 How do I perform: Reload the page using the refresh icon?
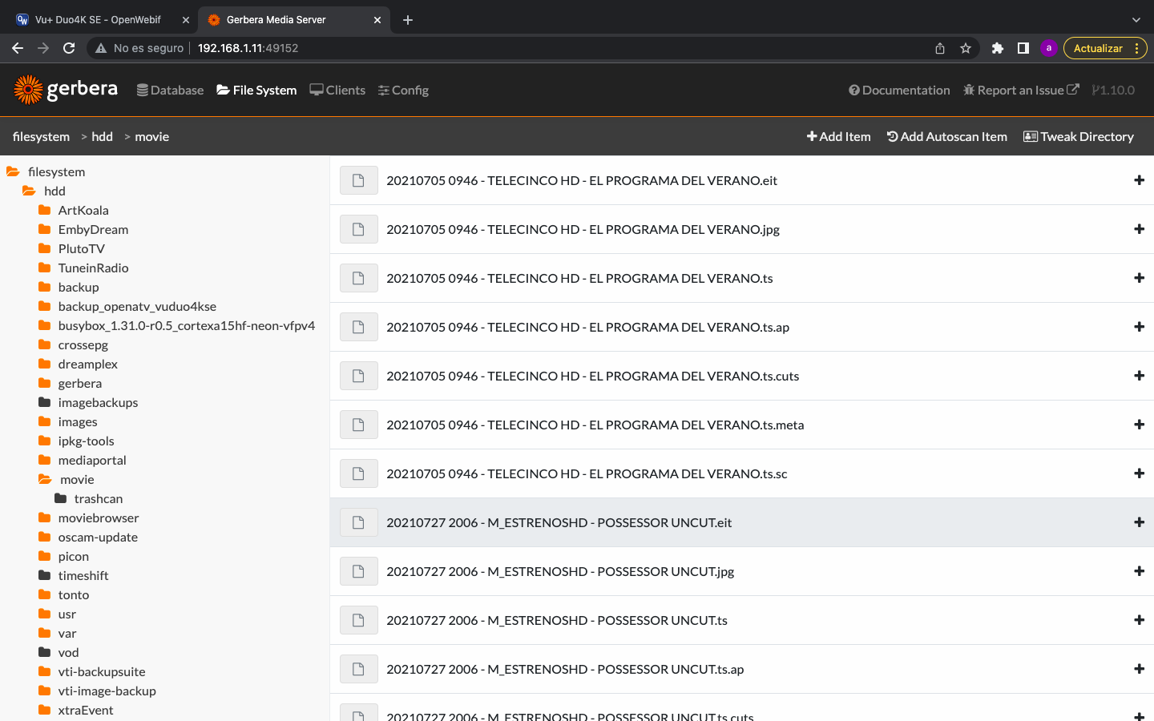(x=69, y=48)
